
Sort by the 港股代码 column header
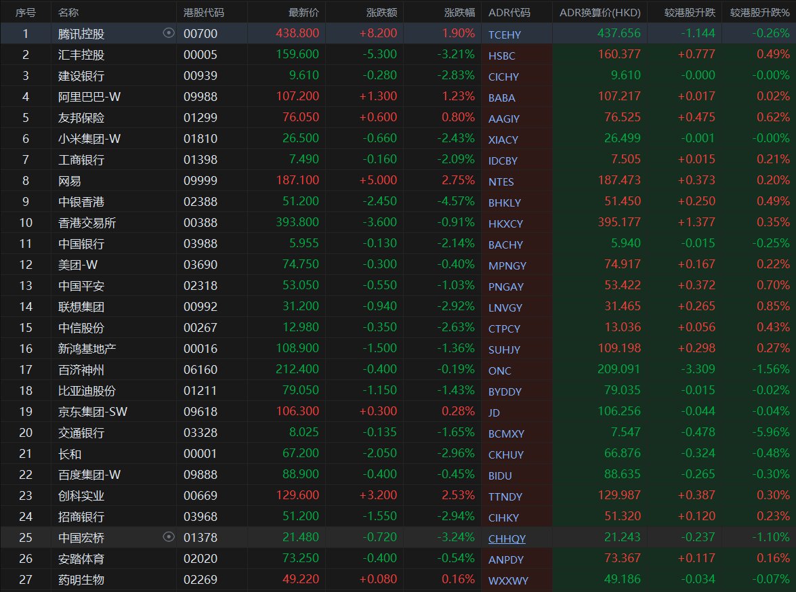pos(203,12)
